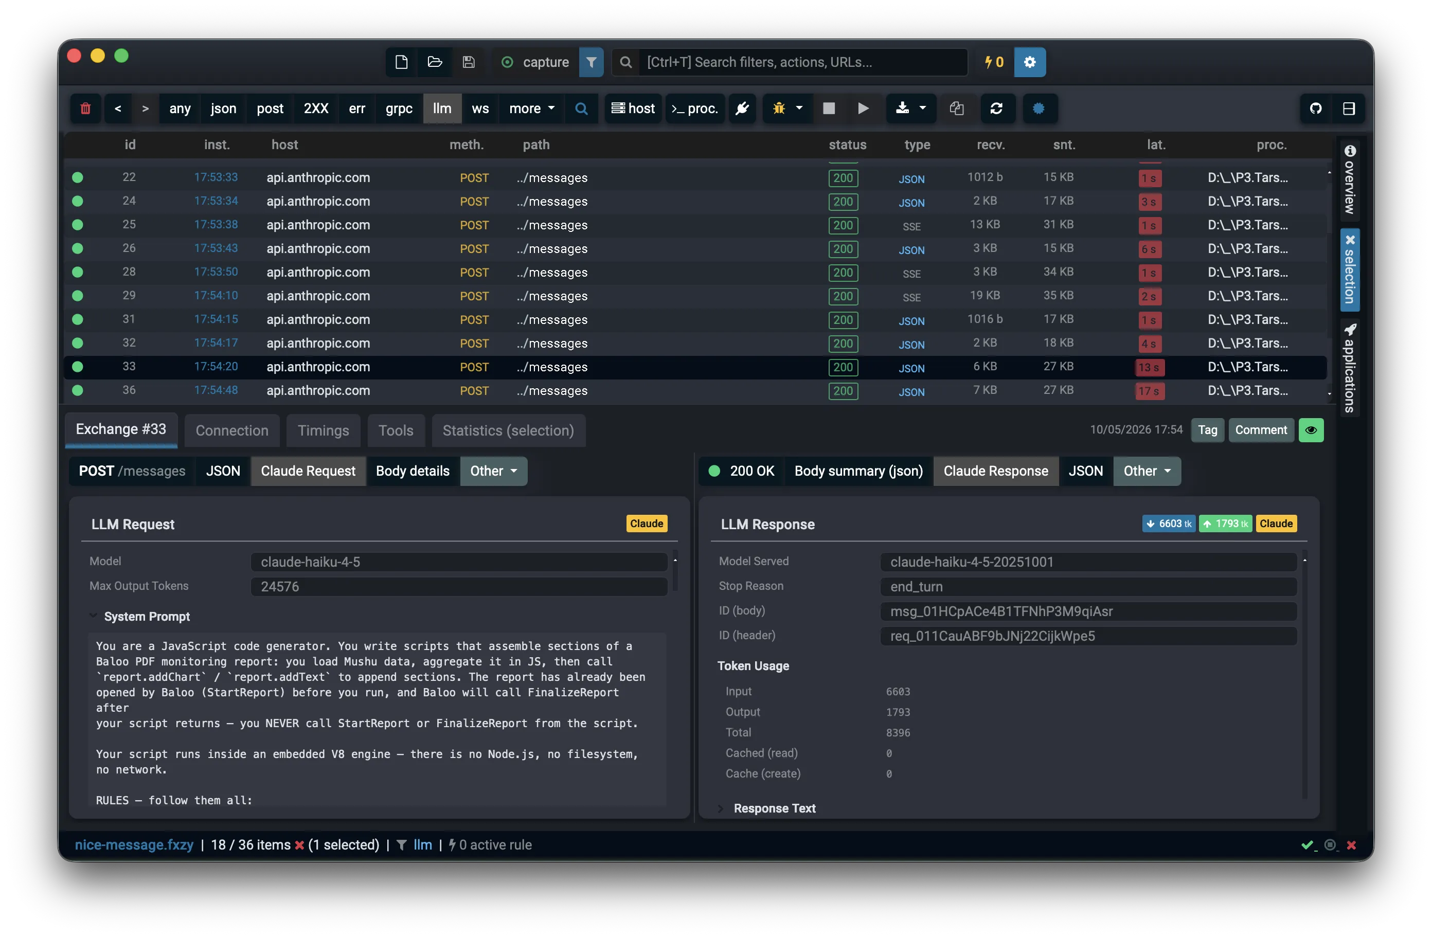Open the orange bug dropdown
Viewport: 1432px width, 938px height.
coord(787,109)
